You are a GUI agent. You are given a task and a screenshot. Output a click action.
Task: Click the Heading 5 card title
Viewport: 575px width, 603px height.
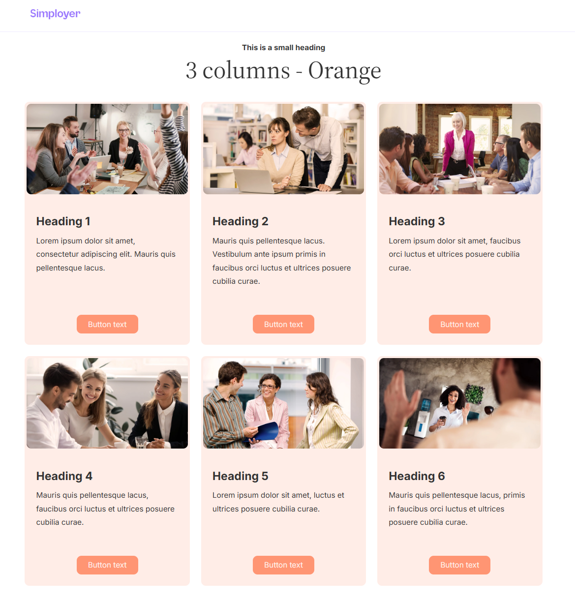tap(240, 476)
